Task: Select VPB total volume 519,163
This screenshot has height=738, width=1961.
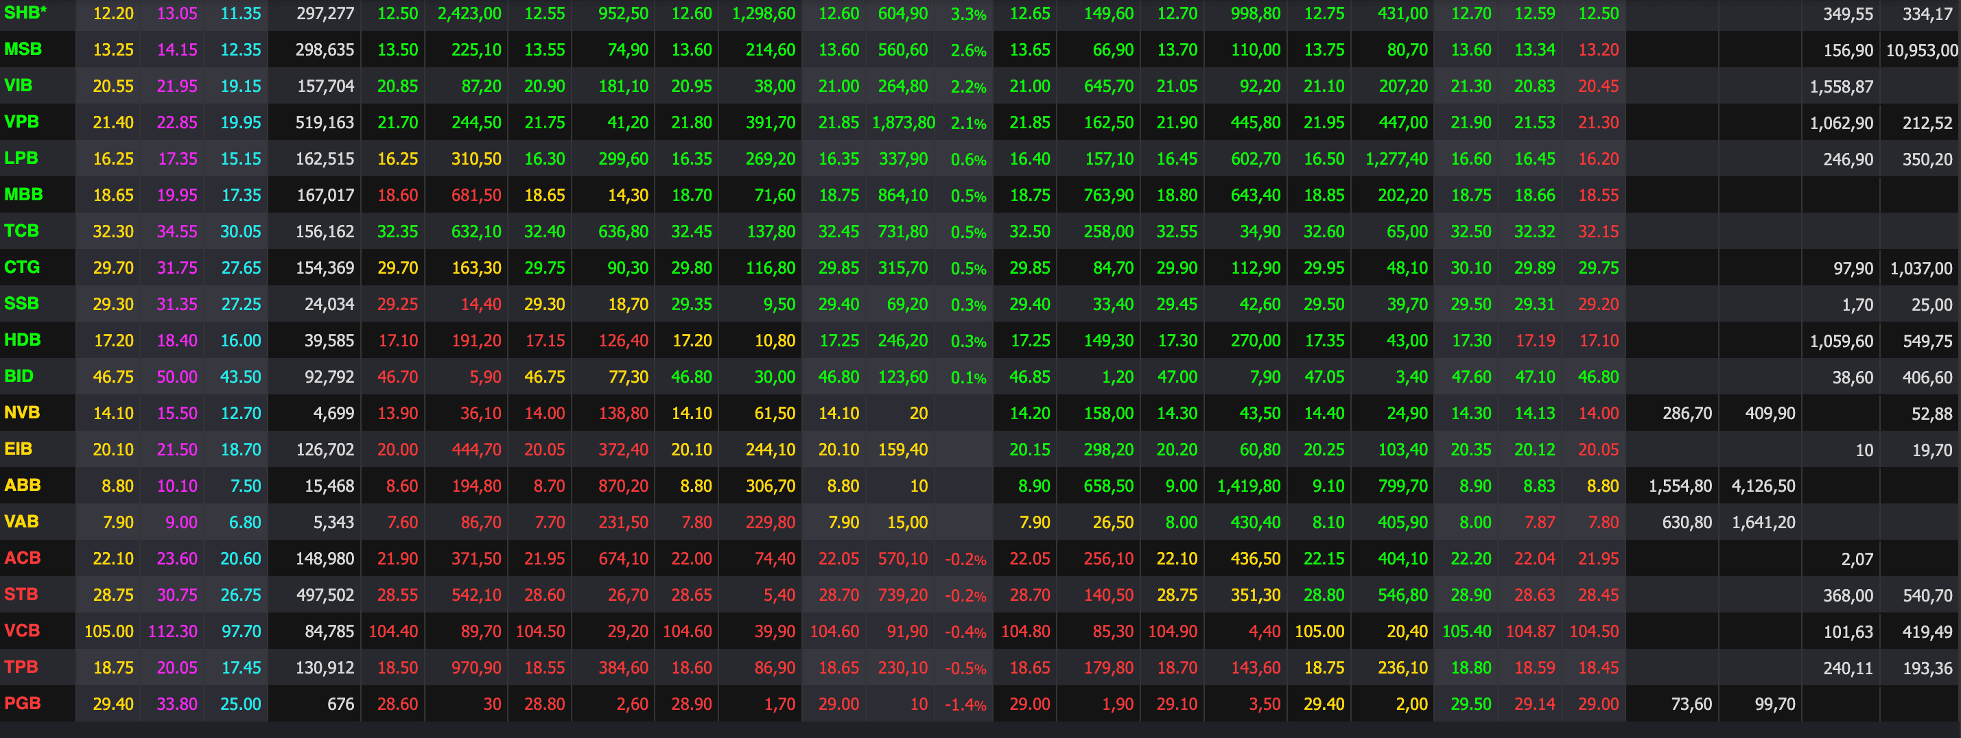Action: pyautogui.click(x=325, y=123)
